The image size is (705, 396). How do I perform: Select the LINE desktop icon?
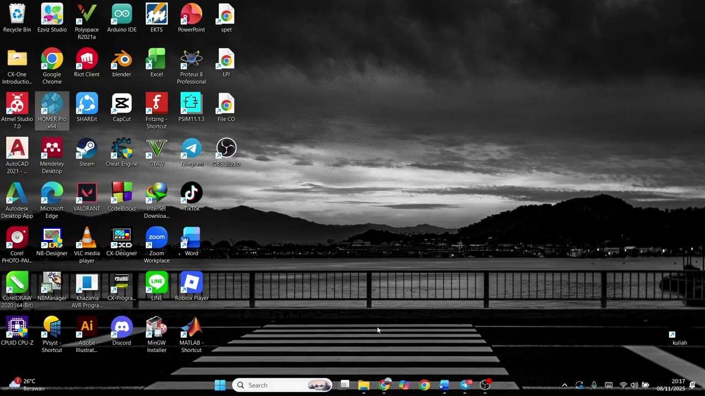156,287
